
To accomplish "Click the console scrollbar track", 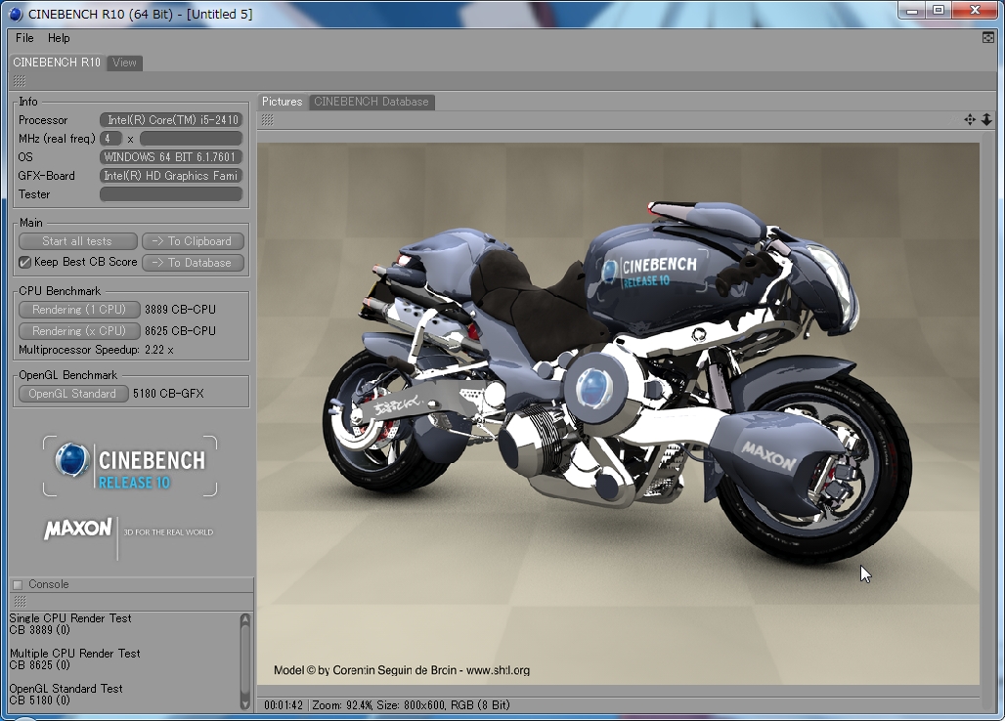I will point(244,661).
